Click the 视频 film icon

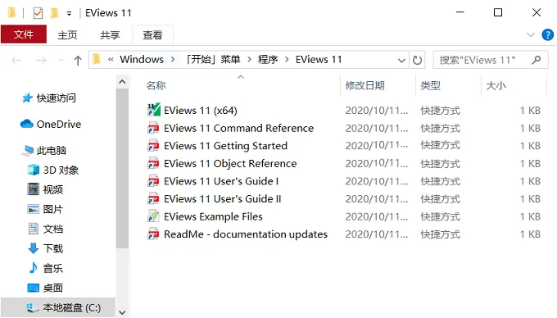click(34, 189)
